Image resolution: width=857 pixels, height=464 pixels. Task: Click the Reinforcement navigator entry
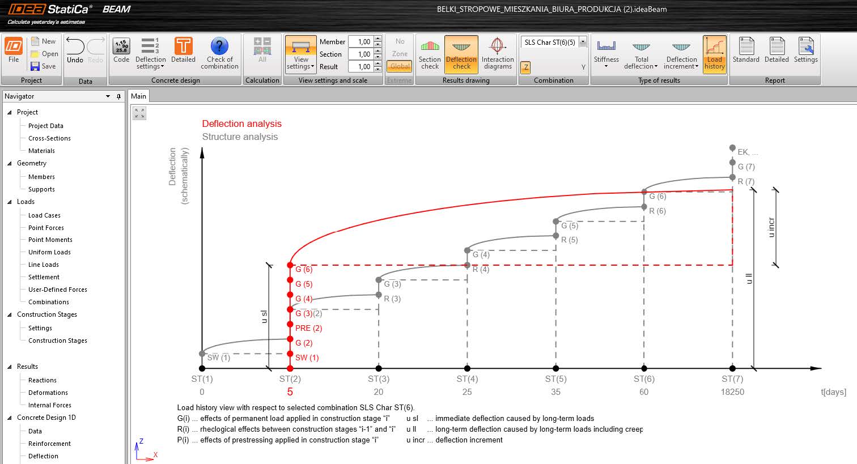(x=50, y=443)
